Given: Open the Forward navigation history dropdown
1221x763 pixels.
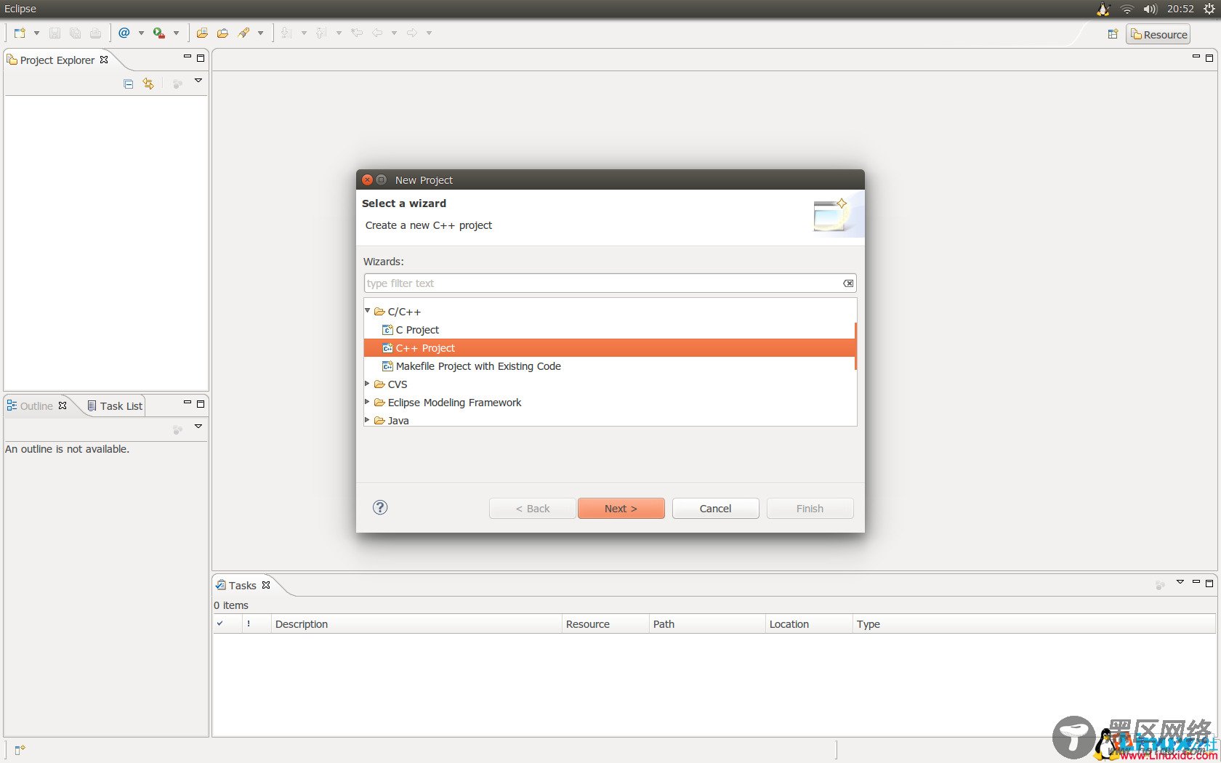Looking at the screenshot, I should point(429,33).
